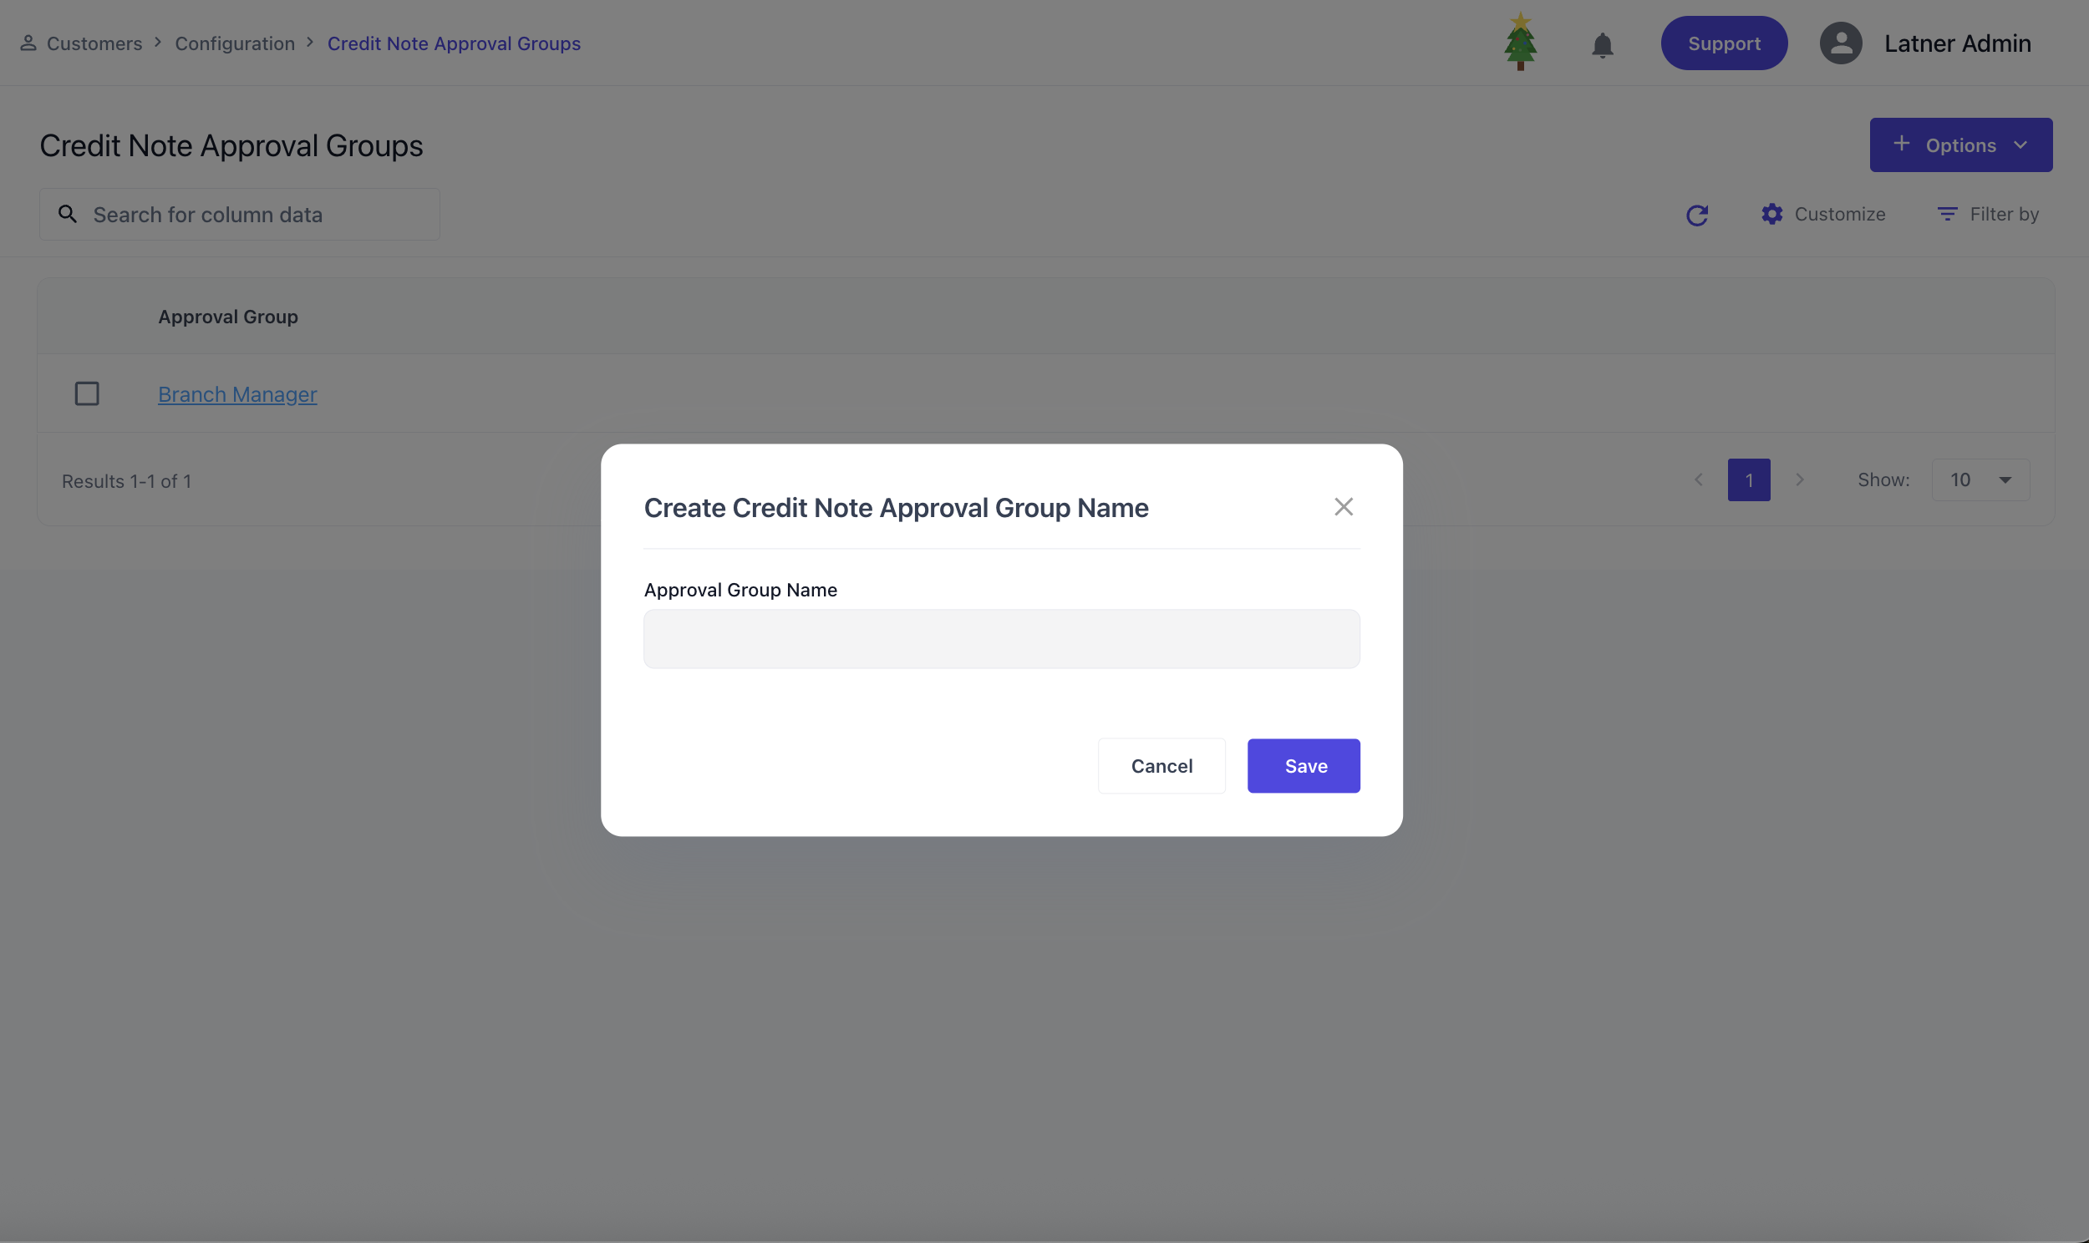Expand the Options dropdown button

pyautogui.click(x=1960, y=145)
